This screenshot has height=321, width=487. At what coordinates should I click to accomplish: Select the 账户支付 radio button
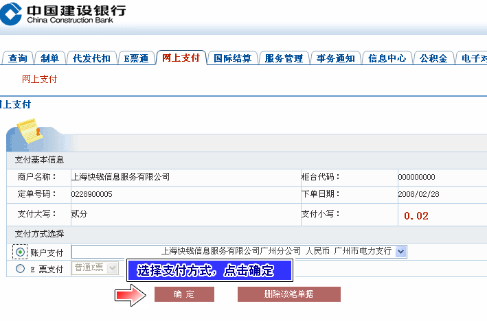pos(21,252)
